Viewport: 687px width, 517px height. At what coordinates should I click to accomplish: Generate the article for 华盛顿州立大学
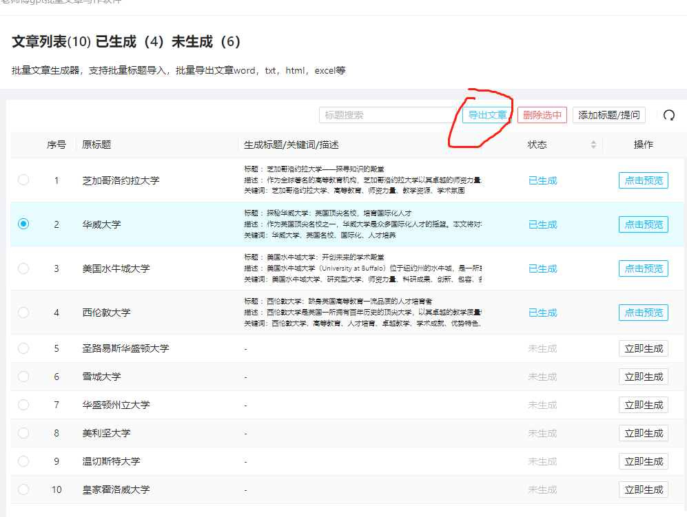point(643,405)
